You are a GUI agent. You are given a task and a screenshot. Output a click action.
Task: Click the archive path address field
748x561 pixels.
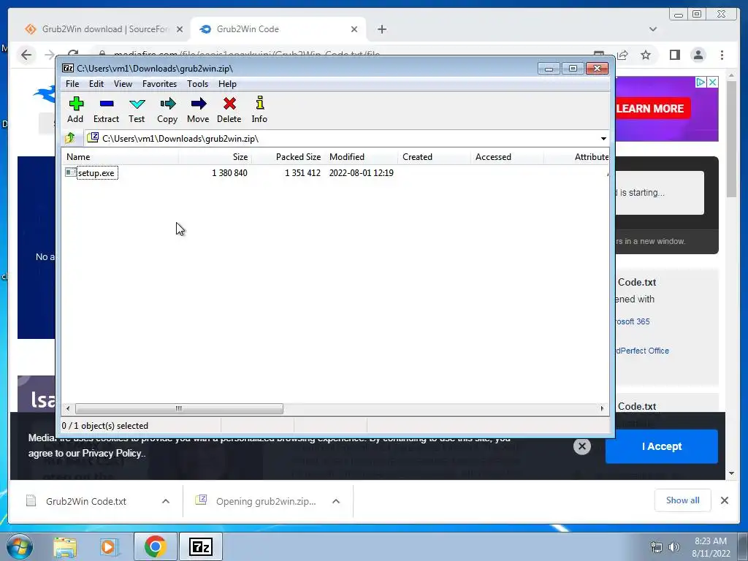tap(347, 138)
